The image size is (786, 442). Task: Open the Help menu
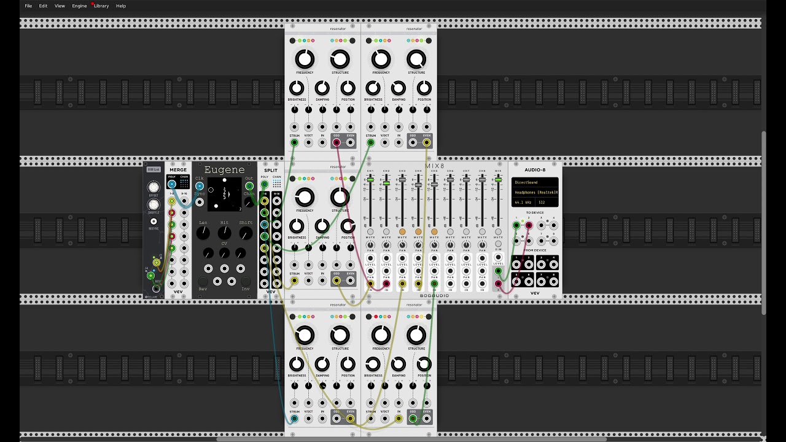tap(121, 6)
